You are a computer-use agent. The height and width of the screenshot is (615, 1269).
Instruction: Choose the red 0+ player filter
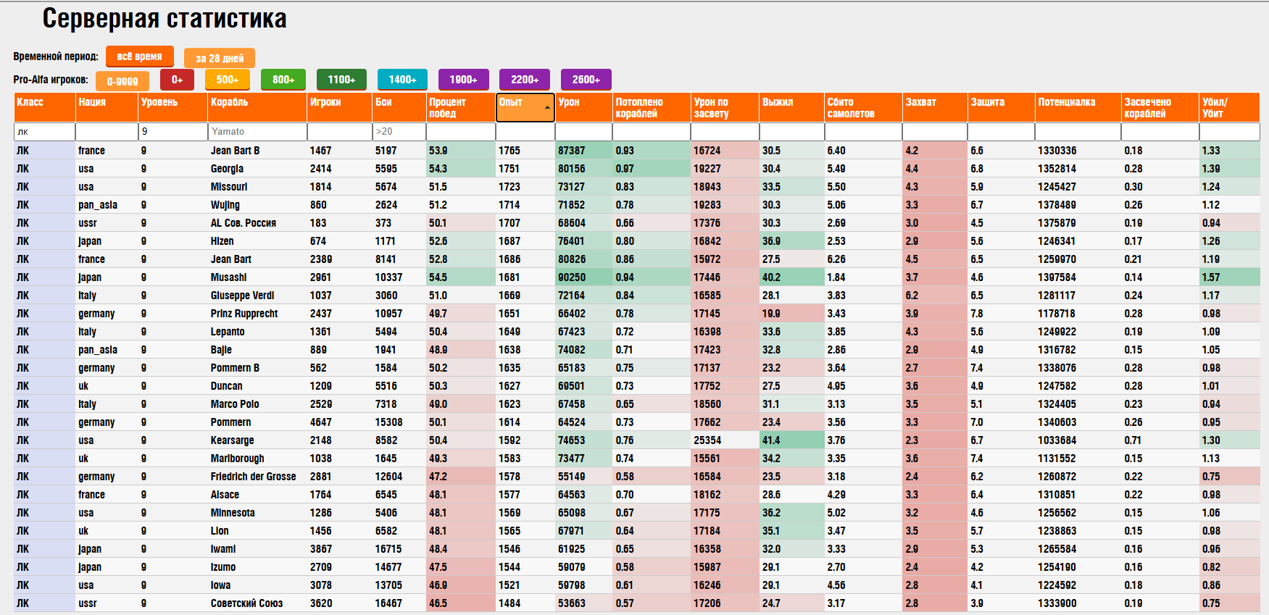[177, 80]
